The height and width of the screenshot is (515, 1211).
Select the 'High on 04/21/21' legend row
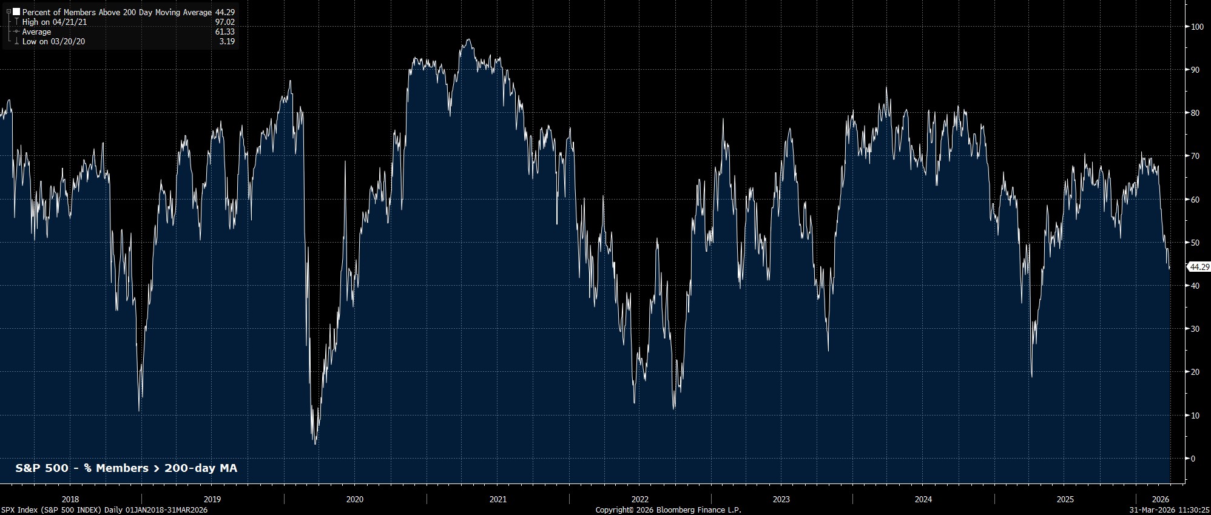(x=54, y=22)
